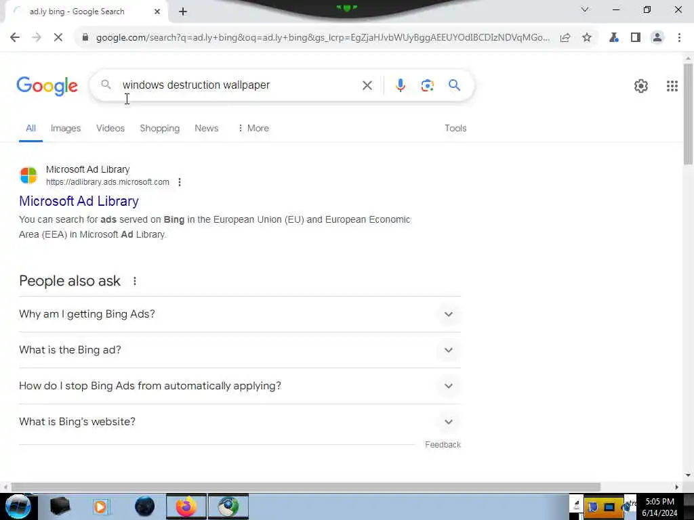Open a new browser tab
Image resolution: width=694 pixels, height=520 pixels.
coord(183,12)
